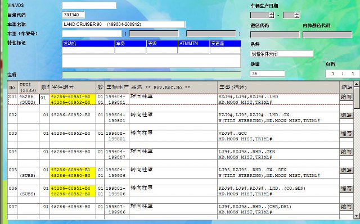Click the table scrollbar up arrow
This screenshot has height=224, width=360.
coord(356,84)
